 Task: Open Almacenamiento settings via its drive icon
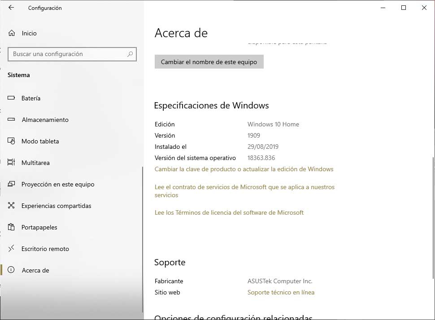12,120
